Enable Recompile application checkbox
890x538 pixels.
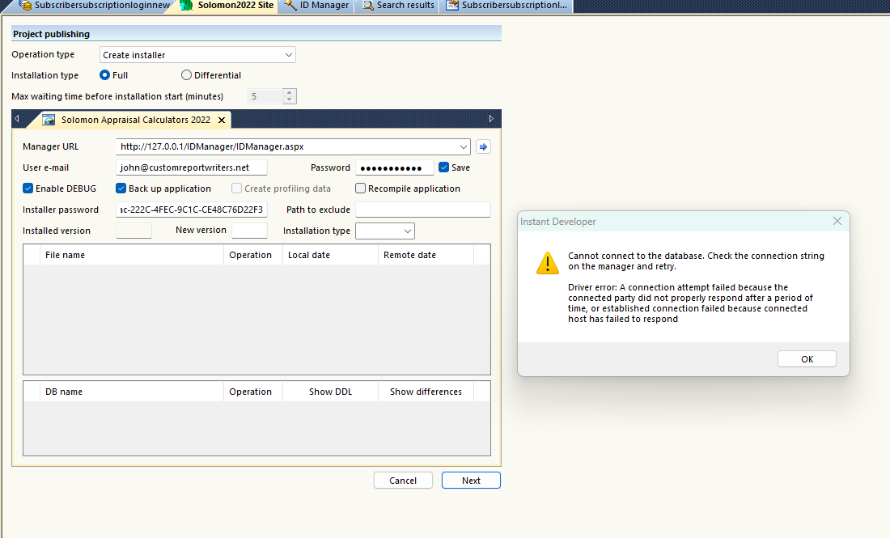point(360,189)
